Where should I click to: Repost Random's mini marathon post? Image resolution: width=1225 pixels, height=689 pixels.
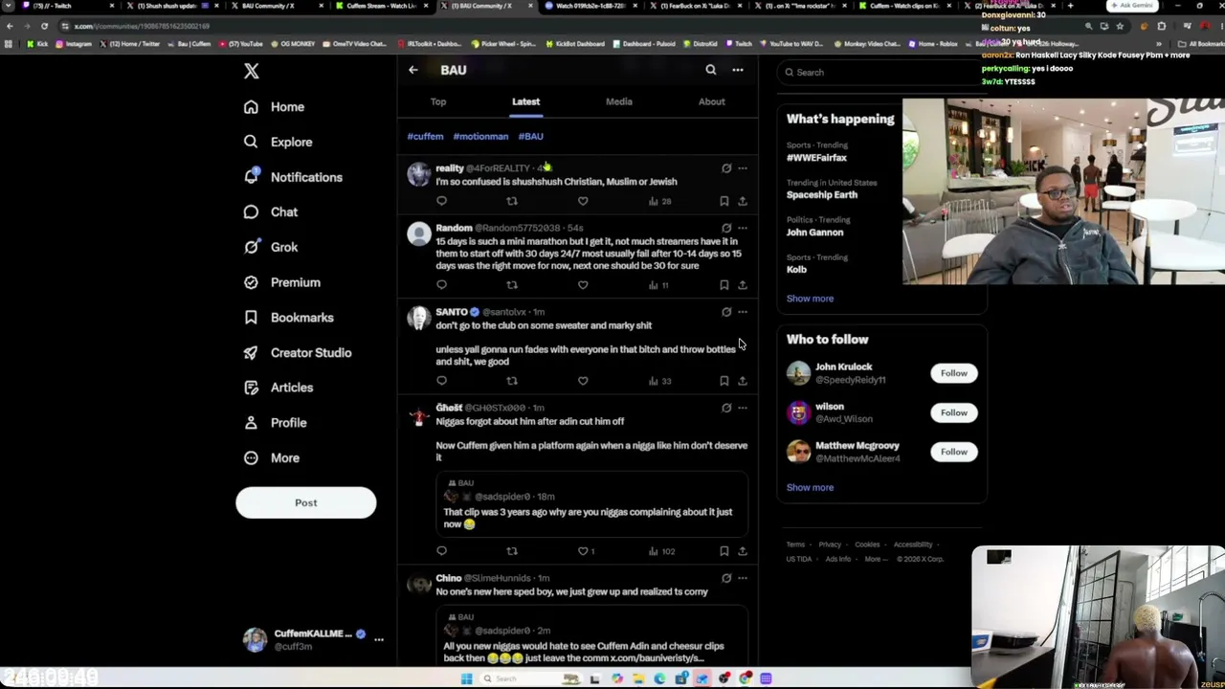(512, 285)
